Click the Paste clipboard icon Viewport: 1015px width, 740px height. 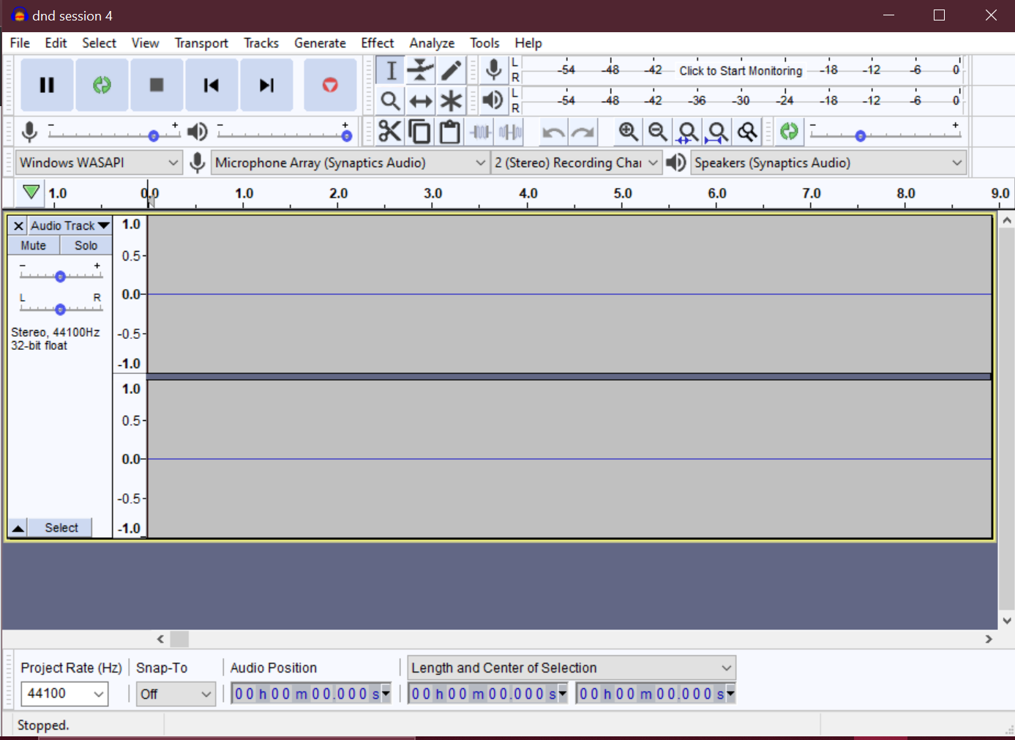pyautogui.click(x=449, y=132)
